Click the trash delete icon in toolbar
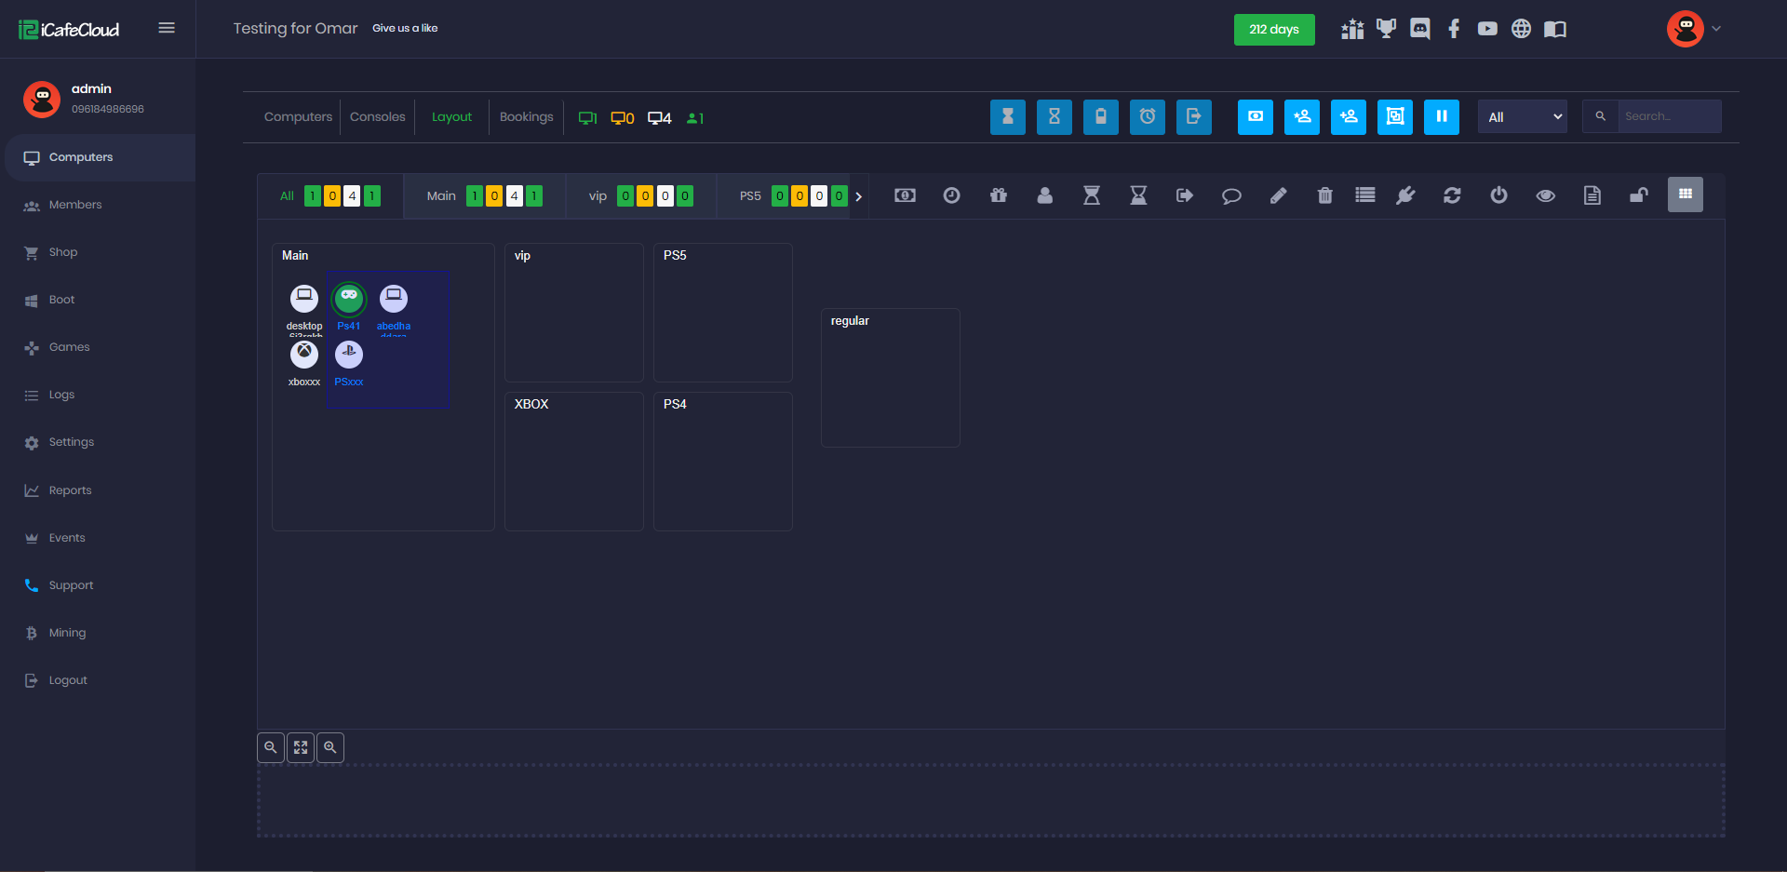 [x=1324, y=195]
